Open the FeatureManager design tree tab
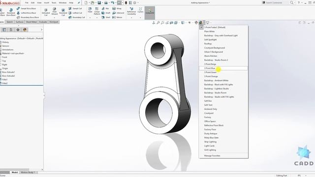 (4, 29)
